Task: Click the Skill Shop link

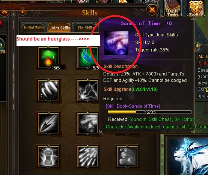Action: 184,119
